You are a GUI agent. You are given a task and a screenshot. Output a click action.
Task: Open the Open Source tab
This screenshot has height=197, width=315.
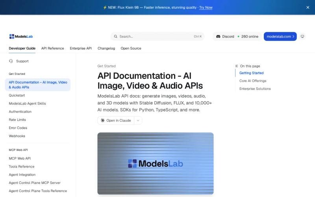coord(131,48)
